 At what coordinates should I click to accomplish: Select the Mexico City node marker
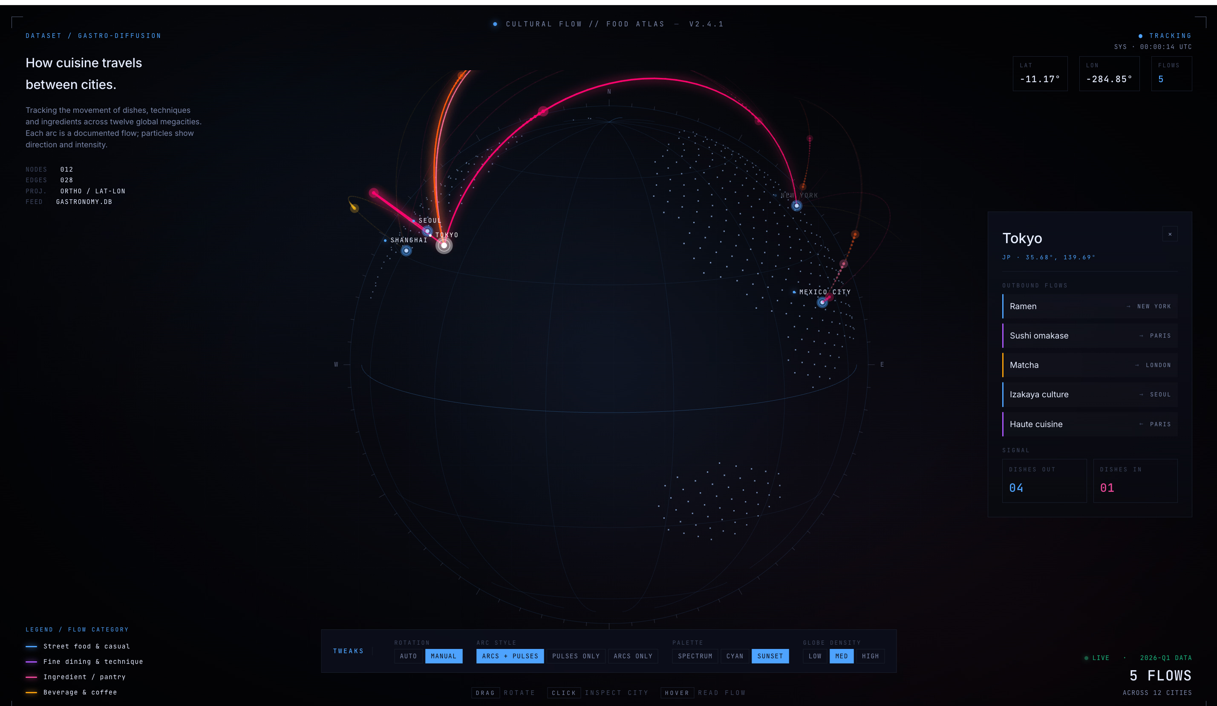[x=822, y=303]
